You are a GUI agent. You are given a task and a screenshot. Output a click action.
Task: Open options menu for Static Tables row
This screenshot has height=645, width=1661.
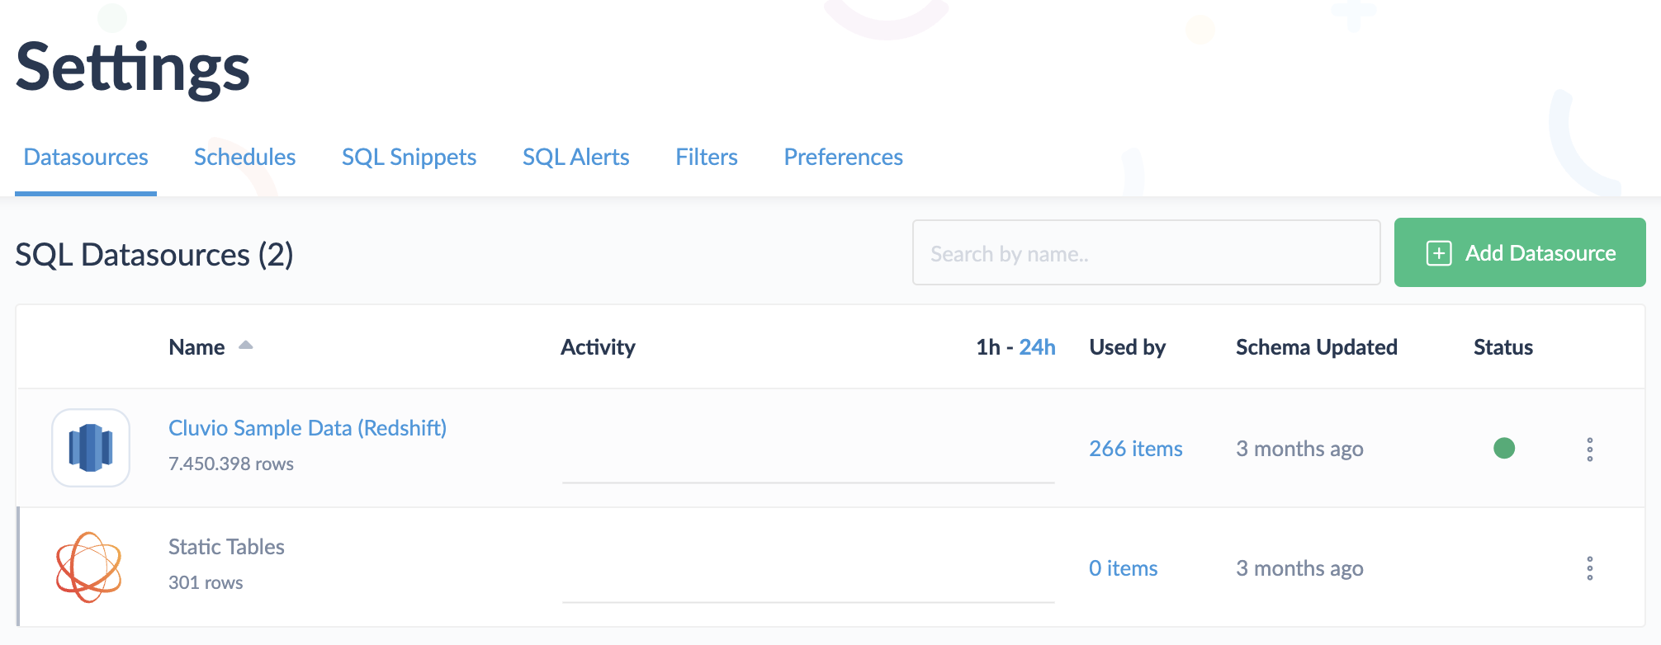click(x=1589, y=568)
